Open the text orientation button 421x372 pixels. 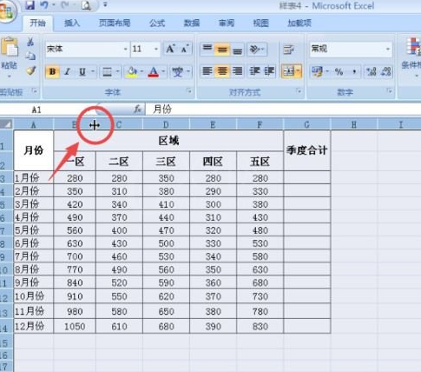[256, 49]
